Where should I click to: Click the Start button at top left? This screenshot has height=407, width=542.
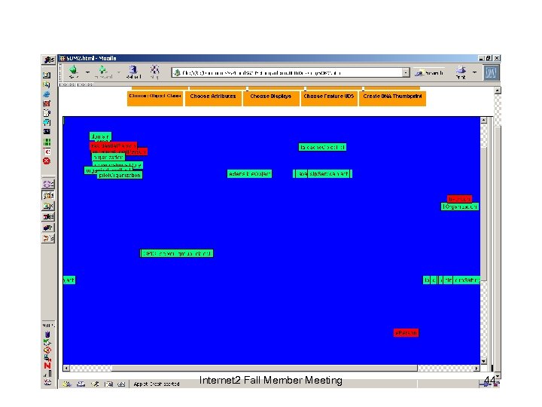49,60
